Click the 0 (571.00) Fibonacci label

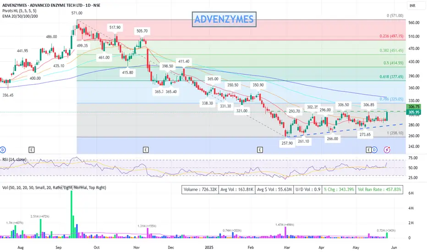pyautogui.click(x=395, y=16)
